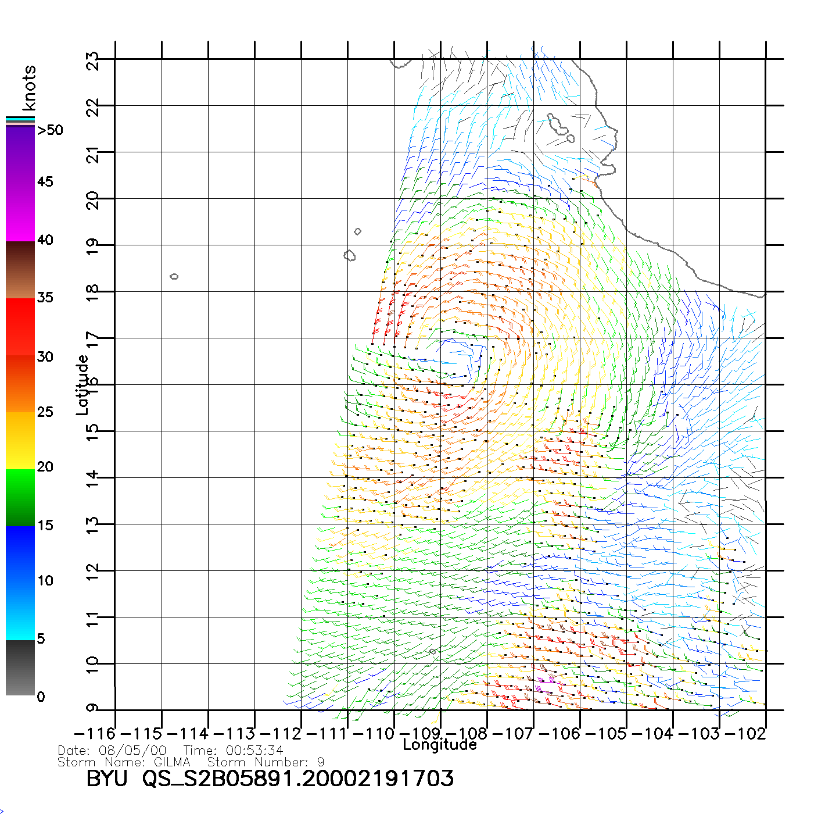Select the yellow 20–25 knots legend band

coord(20,441)
